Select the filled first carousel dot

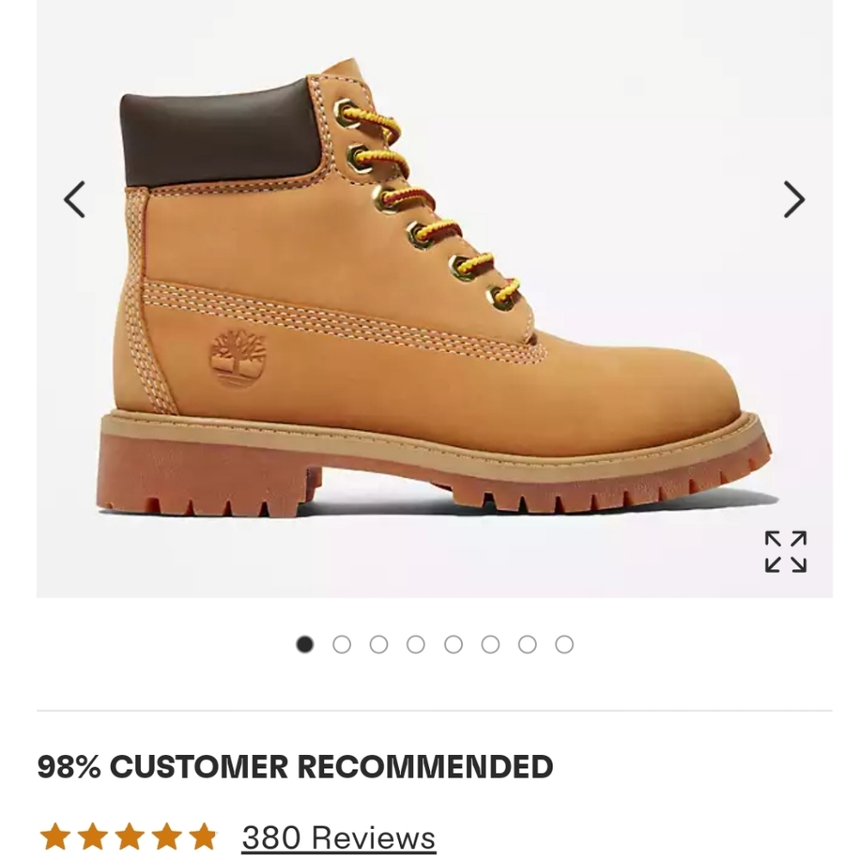point(304,642)
